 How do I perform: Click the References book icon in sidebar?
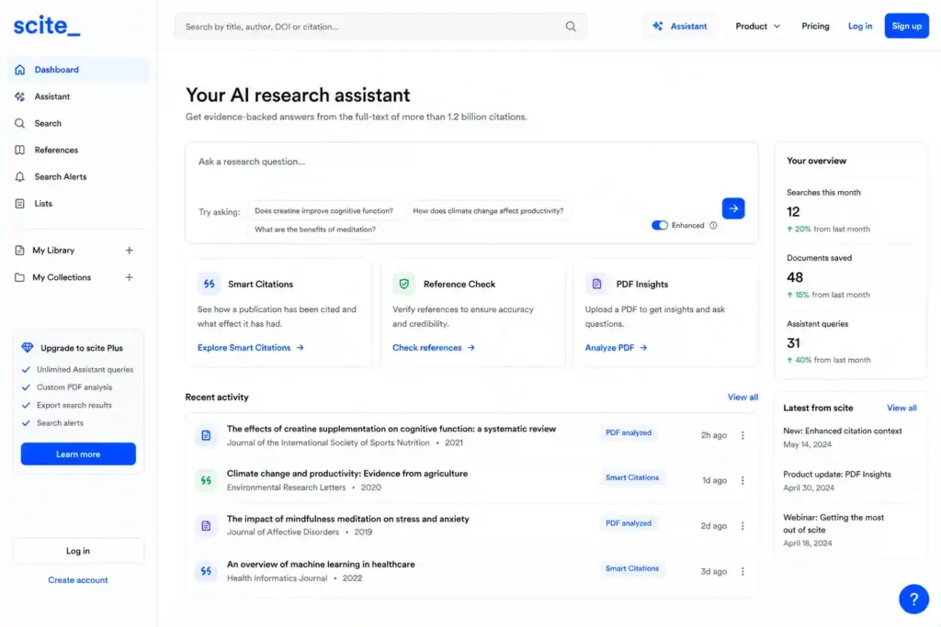20,150
